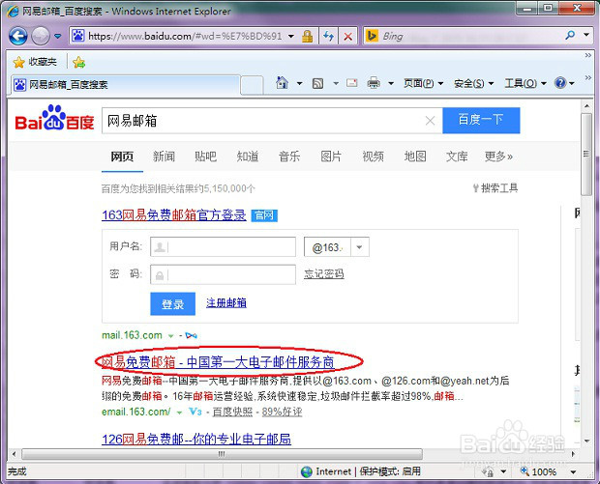
Task: Expand the feeds dropdown arrow
Action: (x=336, y=83)
